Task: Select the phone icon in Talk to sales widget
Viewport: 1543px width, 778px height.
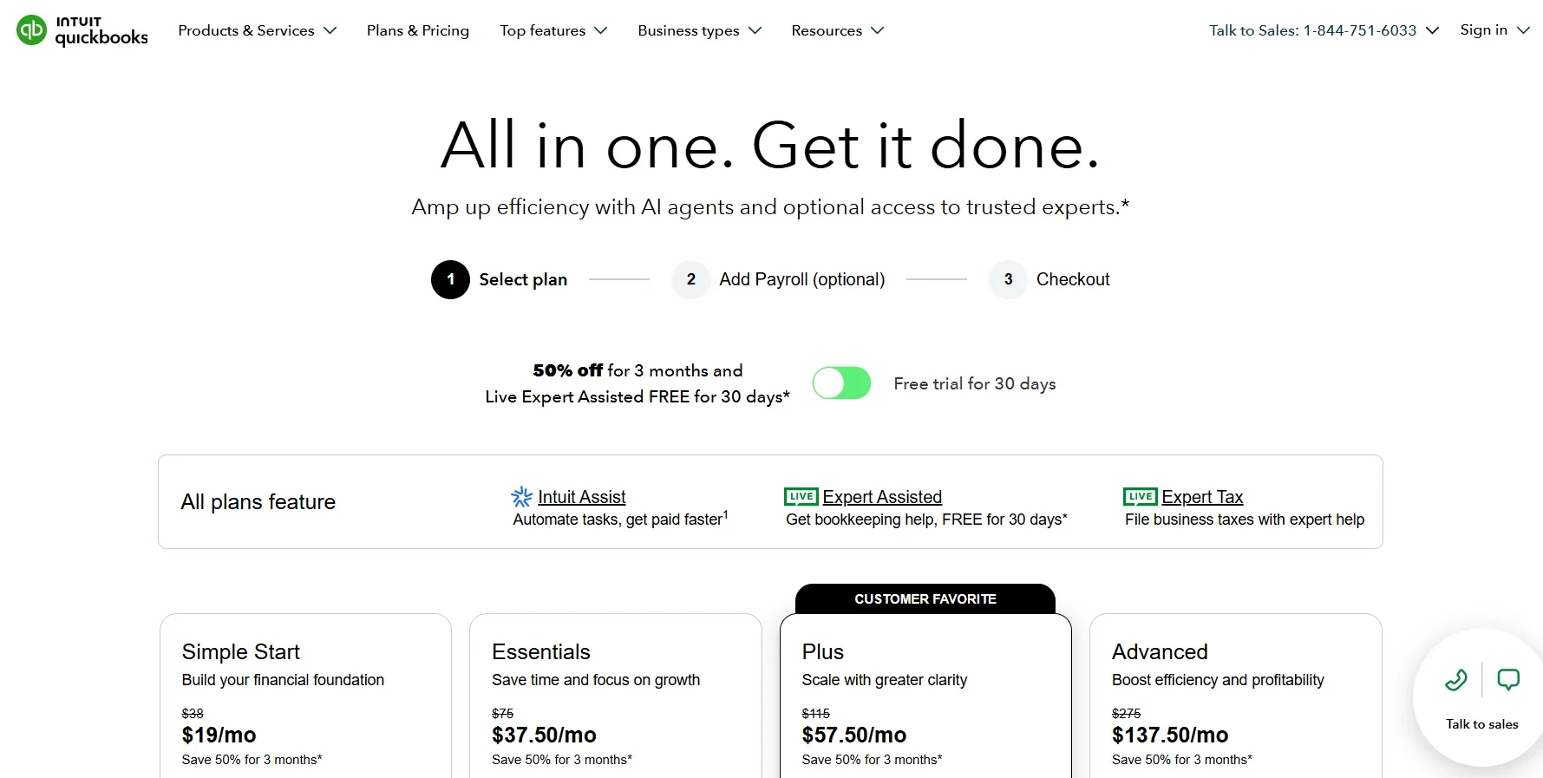Action: (x=1455, y=680)
